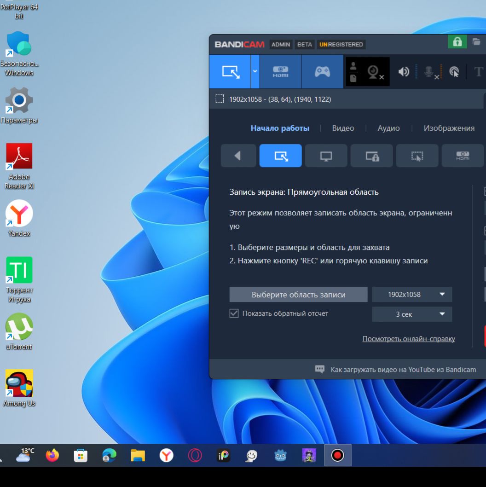Select HDMI device mode tile
The width and height of the screenshot is (486, 487).
(x=463, y=156)
